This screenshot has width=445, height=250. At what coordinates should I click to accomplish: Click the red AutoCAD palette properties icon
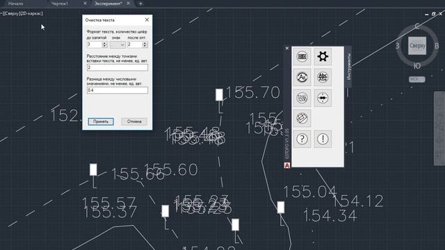pyautogui.click(x=287, y=165)
